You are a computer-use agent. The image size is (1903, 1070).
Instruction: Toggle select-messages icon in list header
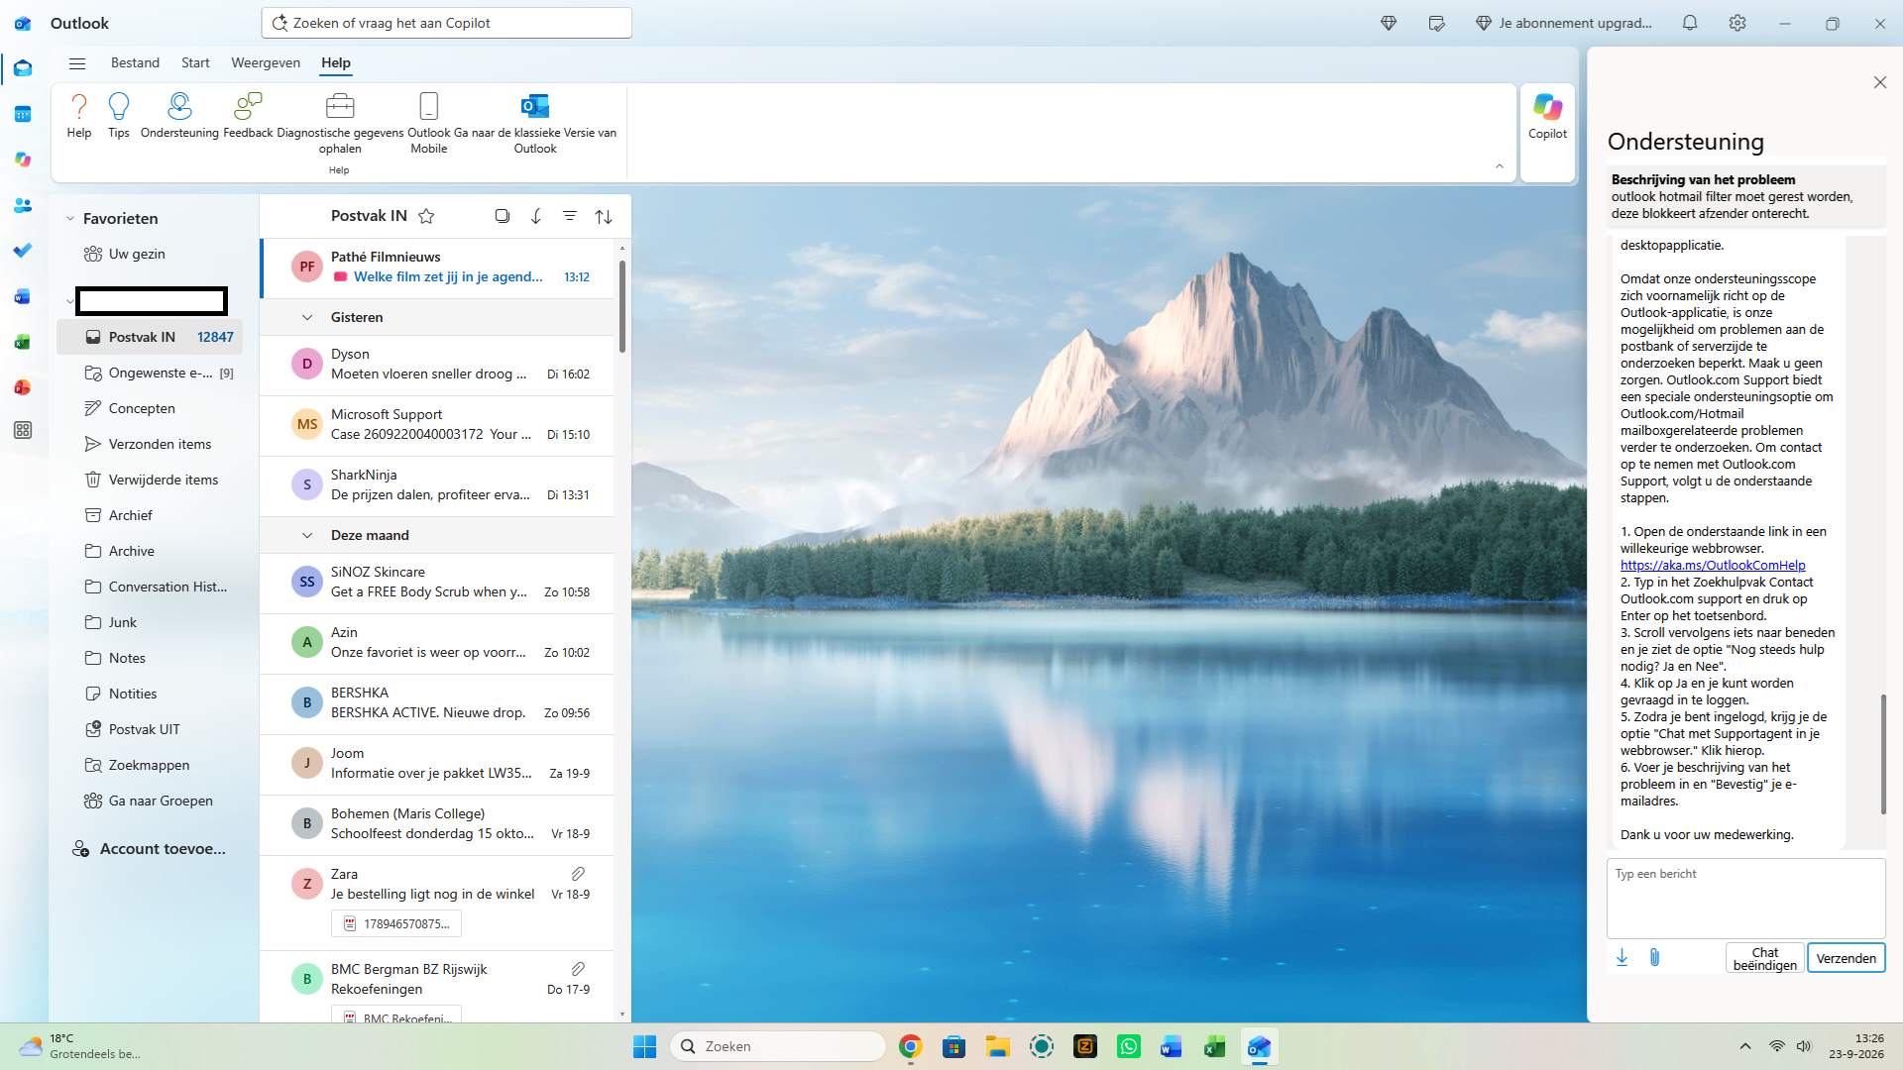[x=503, y=216]
